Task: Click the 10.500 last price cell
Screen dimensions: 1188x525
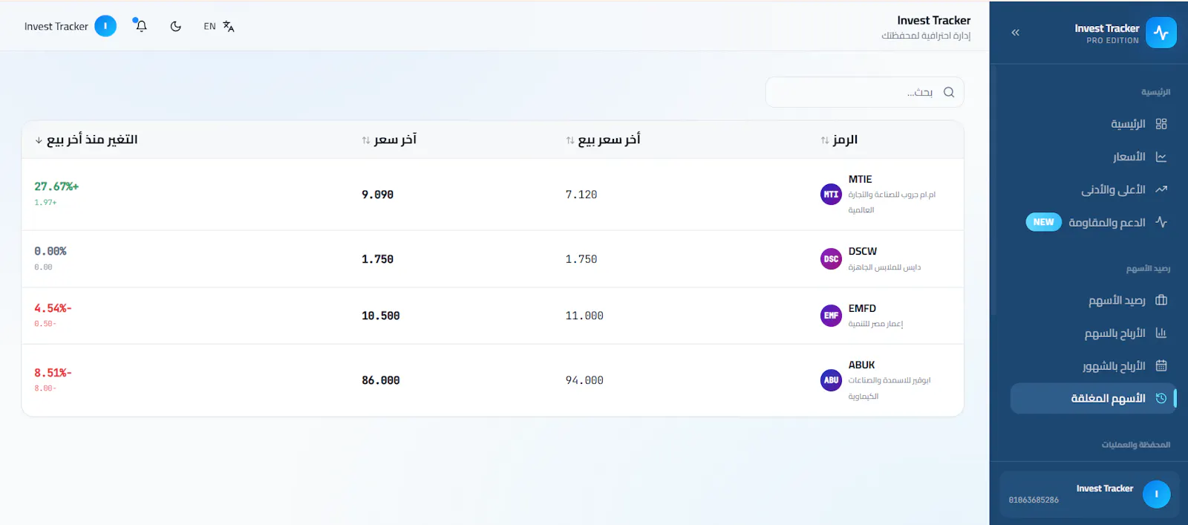Action: click(380, 316)
